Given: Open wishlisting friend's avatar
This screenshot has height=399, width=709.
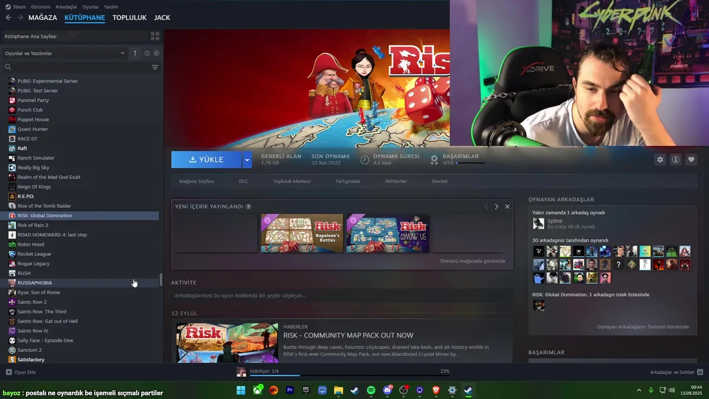Looking at the screenshot, I should pyautogui.click(x=538, y=305).
